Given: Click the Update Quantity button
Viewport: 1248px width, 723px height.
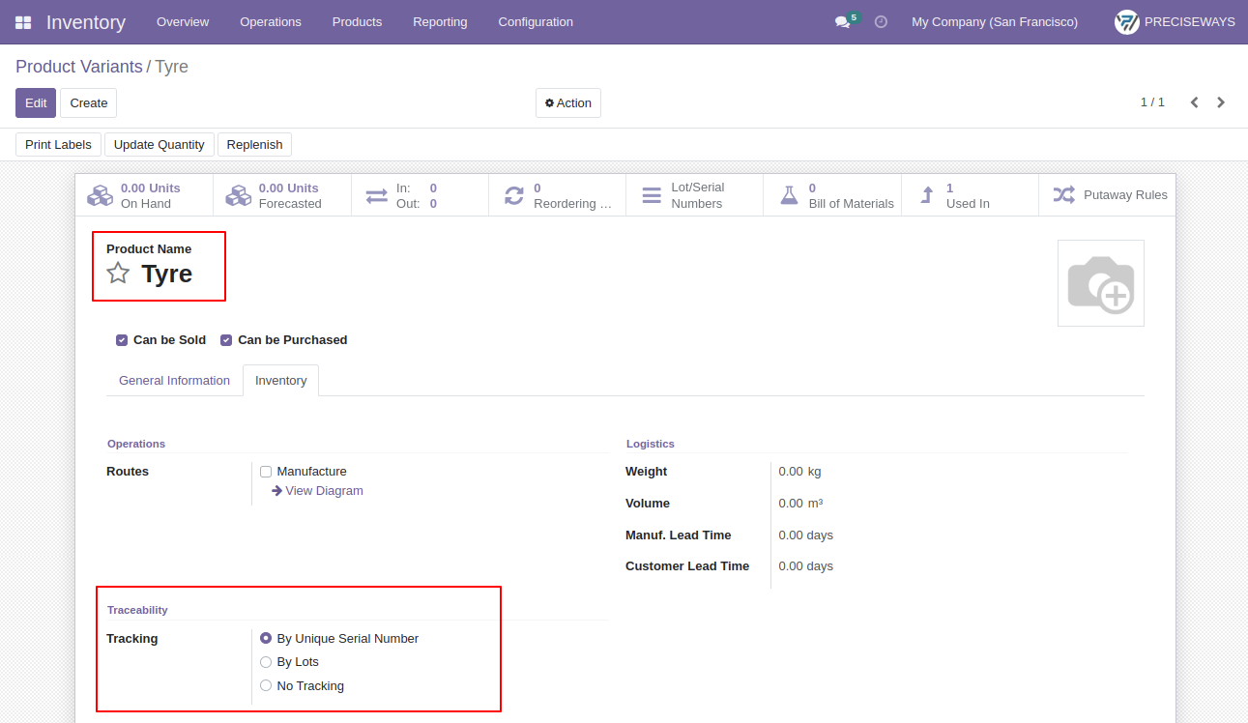Looking at the screenshot, I should [160, 145].
